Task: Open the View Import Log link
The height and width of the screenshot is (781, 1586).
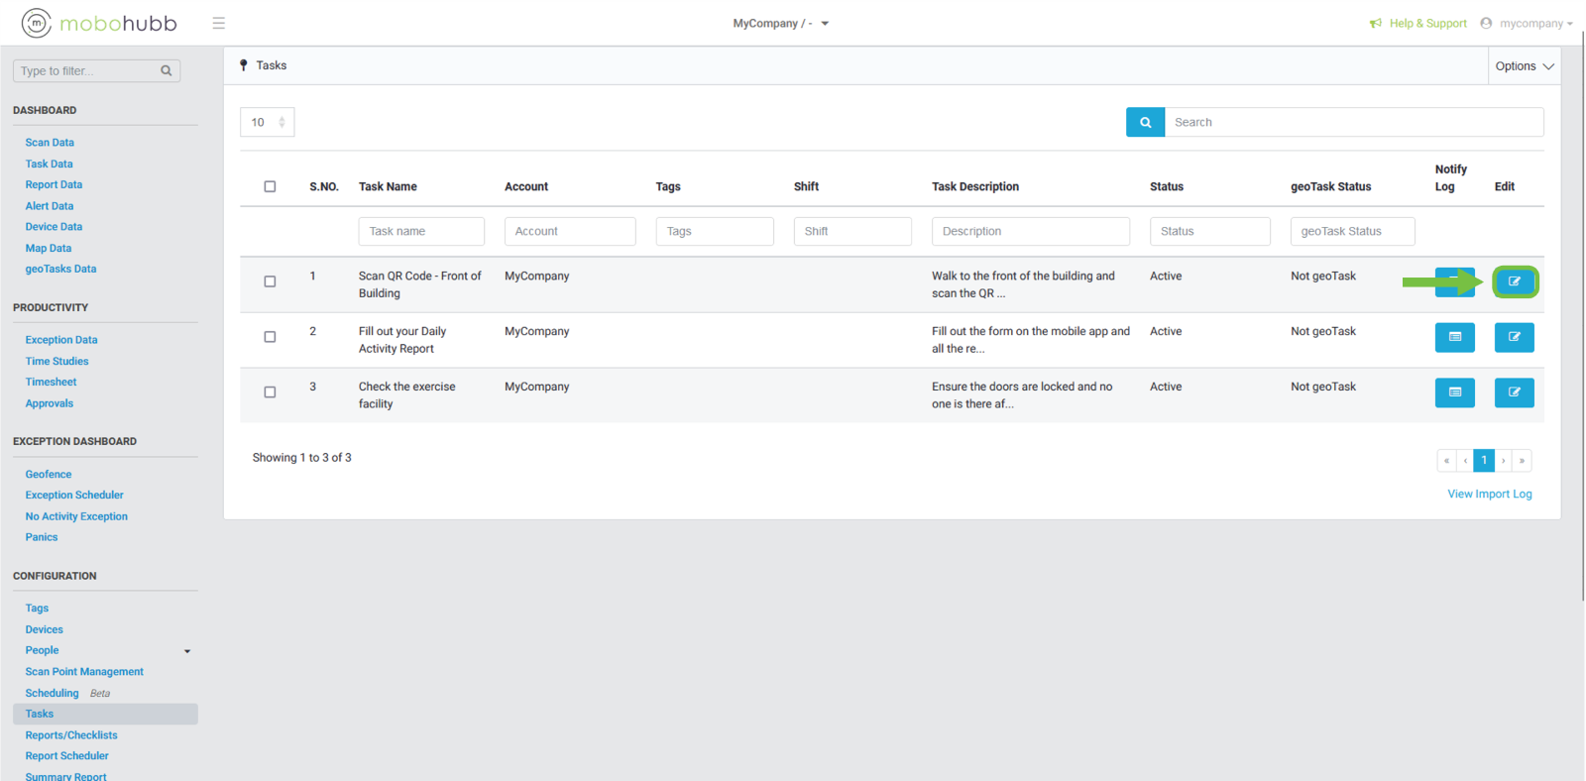Action: (x=1489, y=494)
